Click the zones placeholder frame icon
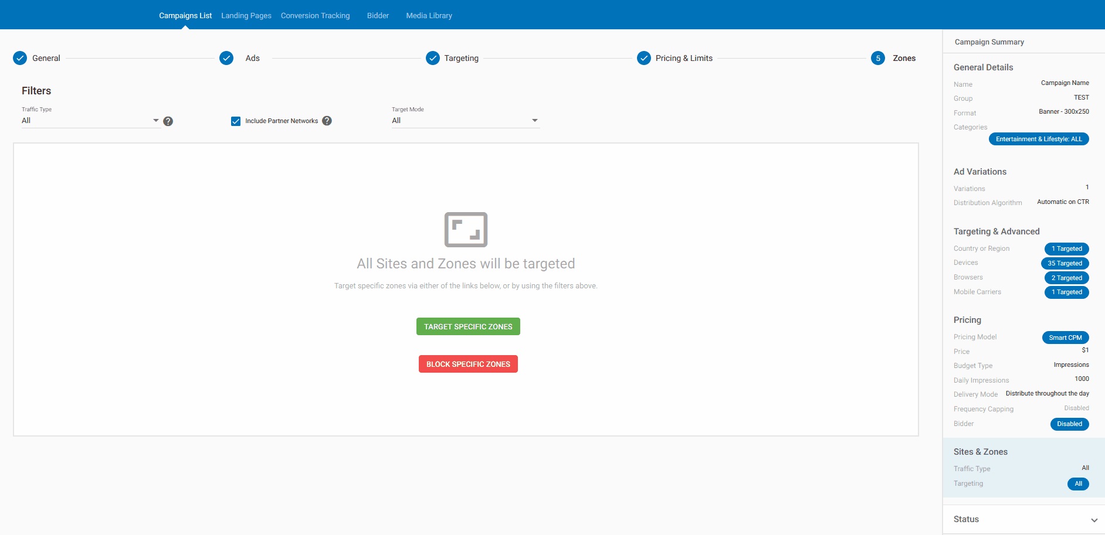 [466, 230]
